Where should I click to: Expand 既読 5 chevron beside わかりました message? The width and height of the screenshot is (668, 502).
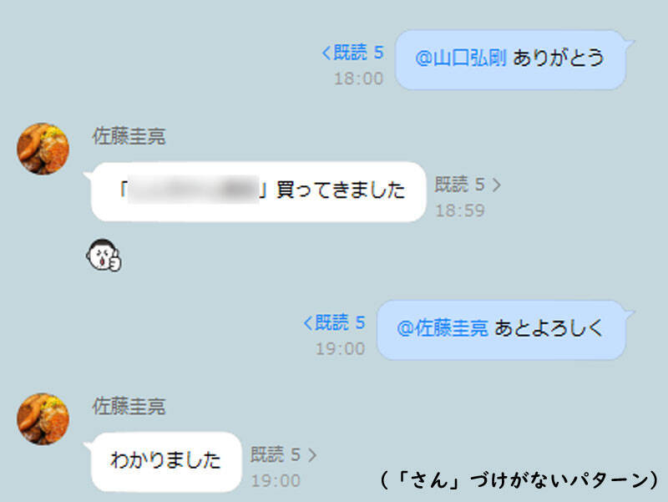311,454
